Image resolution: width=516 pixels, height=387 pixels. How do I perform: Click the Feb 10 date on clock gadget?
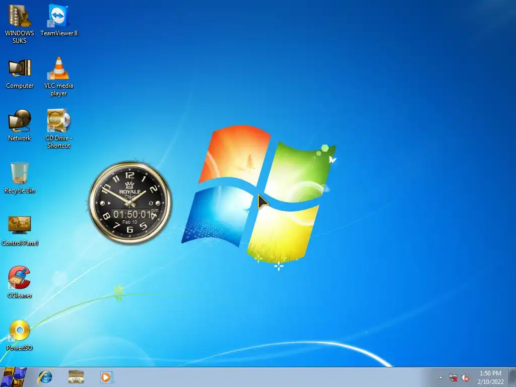[x=130, y=222]
